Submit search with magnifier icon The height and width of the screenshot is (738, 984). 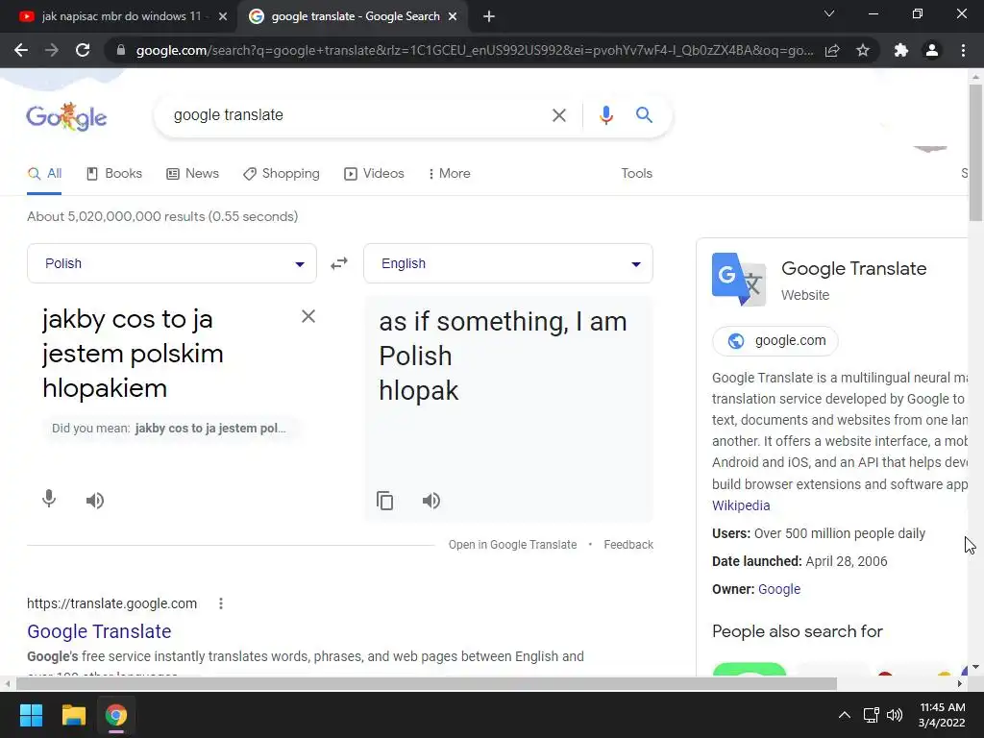click(x=644, y=115)
